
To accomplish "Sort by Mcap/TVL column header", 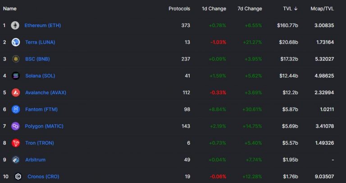I will (x=322, y=9).
